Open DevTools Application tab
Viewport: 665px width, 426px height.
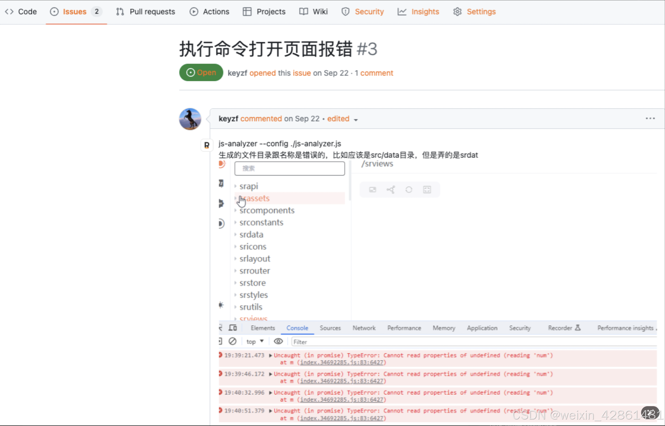pos(482,328)
